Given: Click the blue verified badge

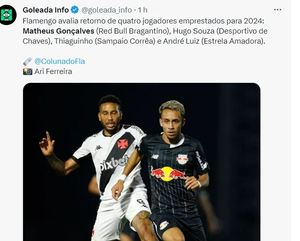Looking at the screenshot, I should coord(75,10).
